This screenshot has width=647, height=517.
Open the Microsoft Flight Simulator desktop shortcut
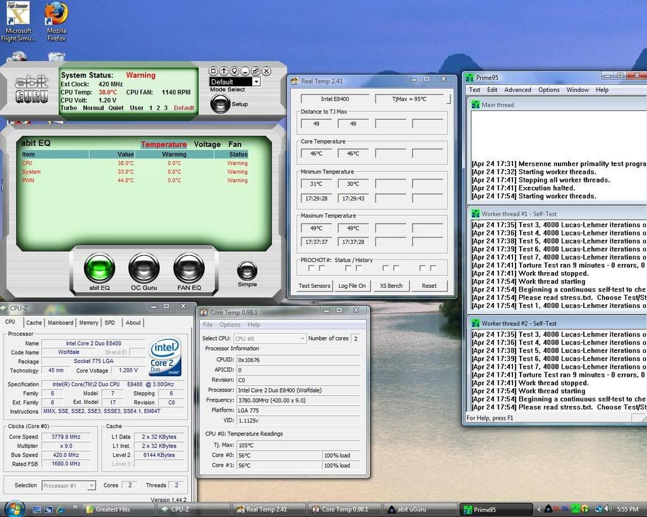18,14
